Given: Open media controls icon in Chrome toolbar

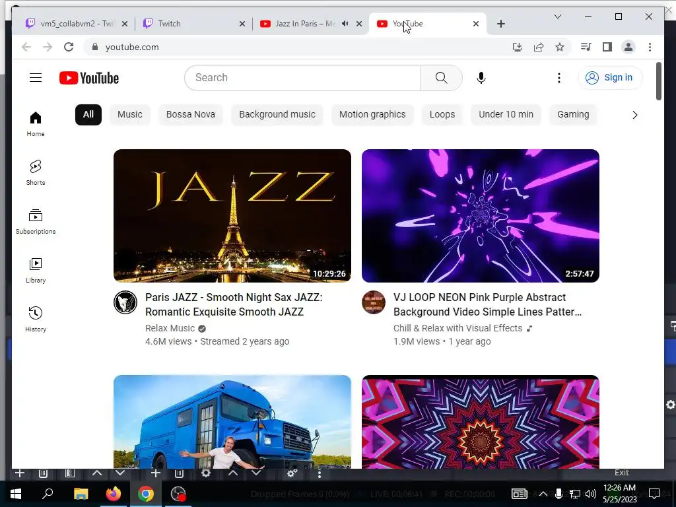Looking at the screenshot, I should pos(586,47).
